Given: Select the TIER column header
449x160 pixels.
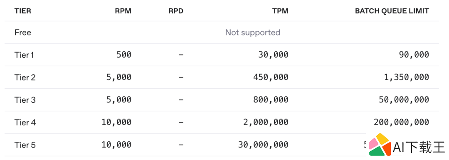Looking at the screenshot, I should tap(22, 11).
